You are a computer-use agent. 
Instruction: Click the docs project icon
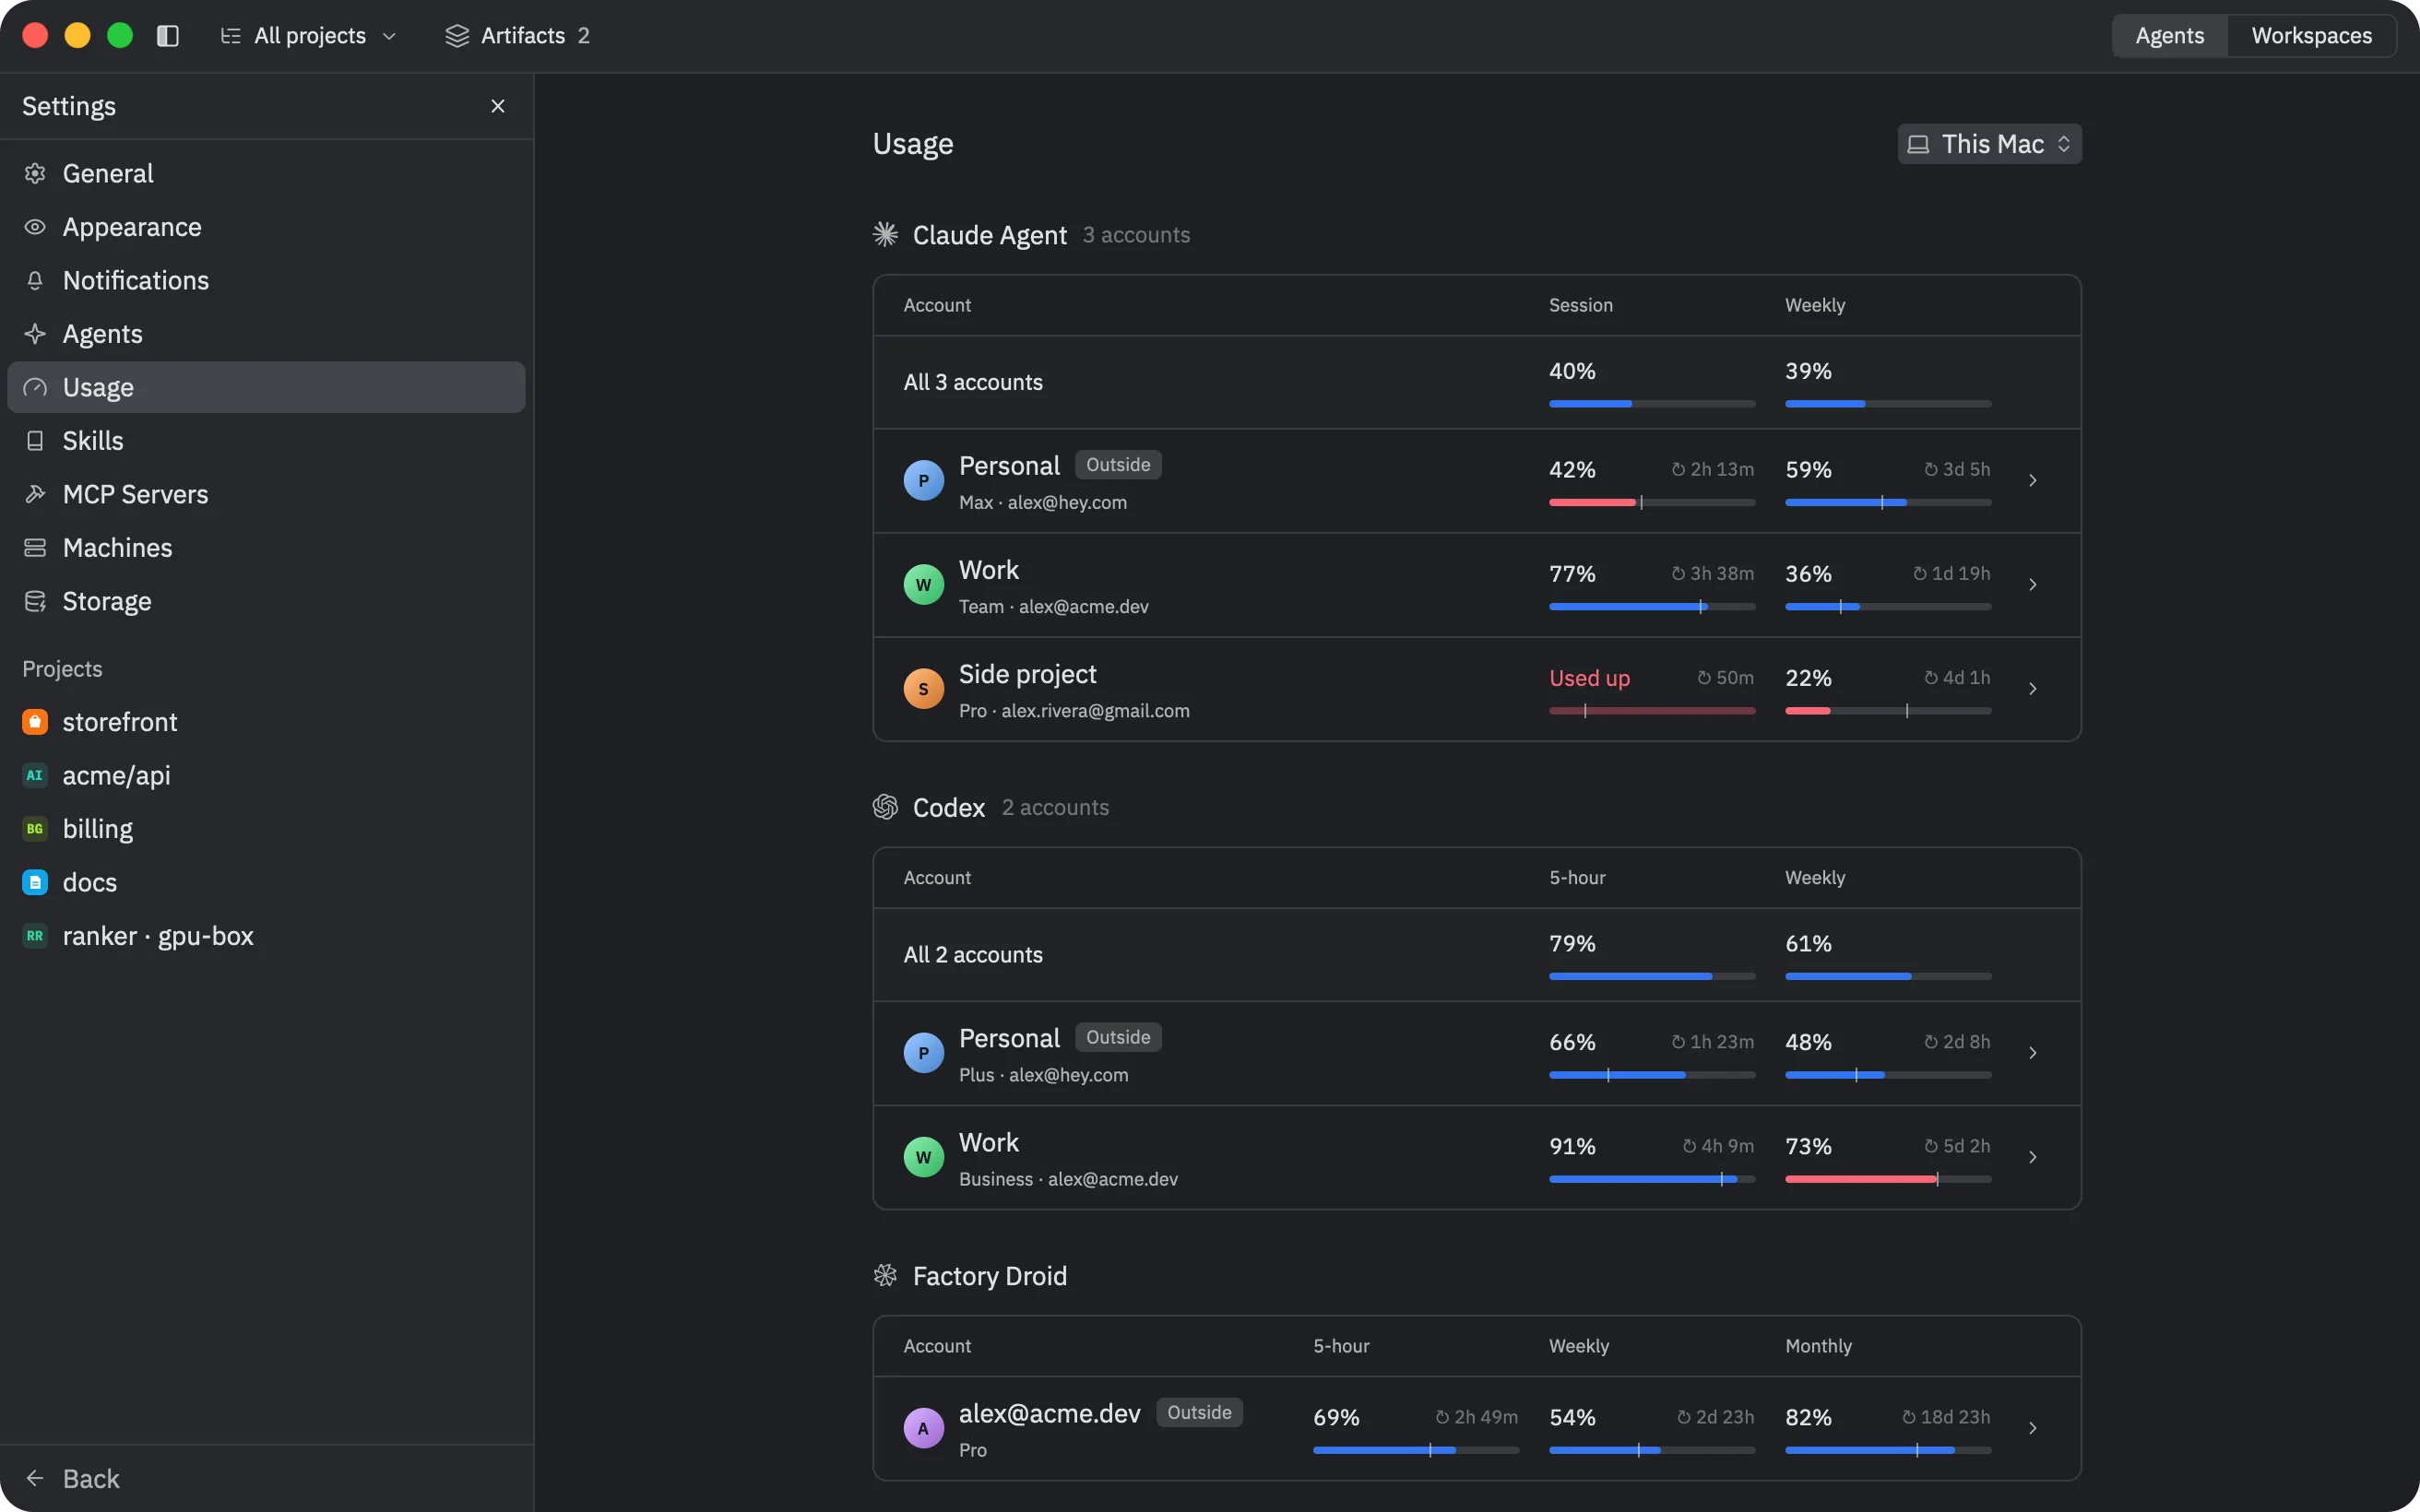pos(35,882)
